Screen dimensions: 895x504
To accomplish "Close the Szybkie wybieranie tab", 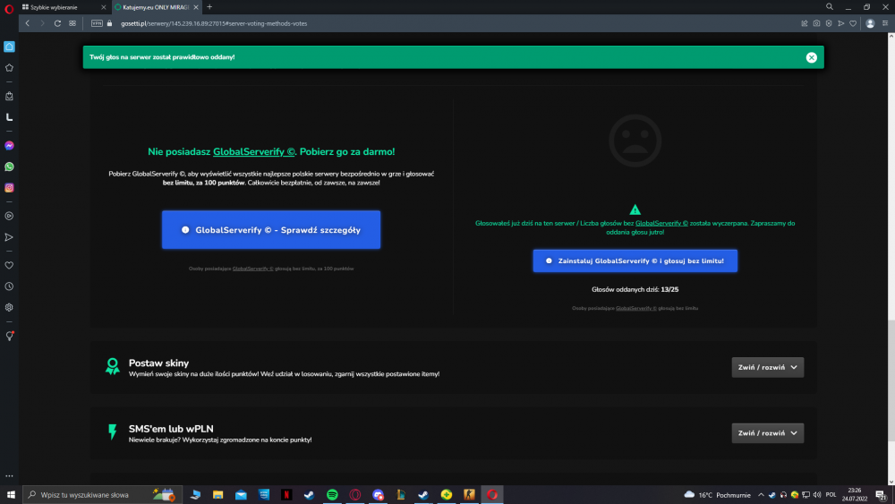I will pos(103,7).
